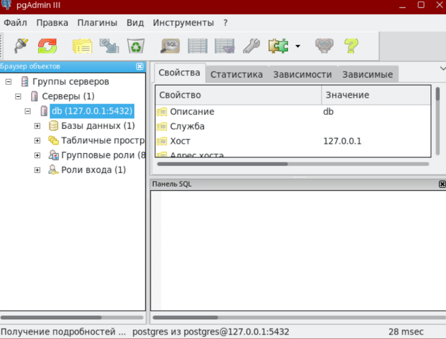The width and height of the screenshot is (446, 339).
Task: Open the plugins dropdown arrow
Action: 297,46
